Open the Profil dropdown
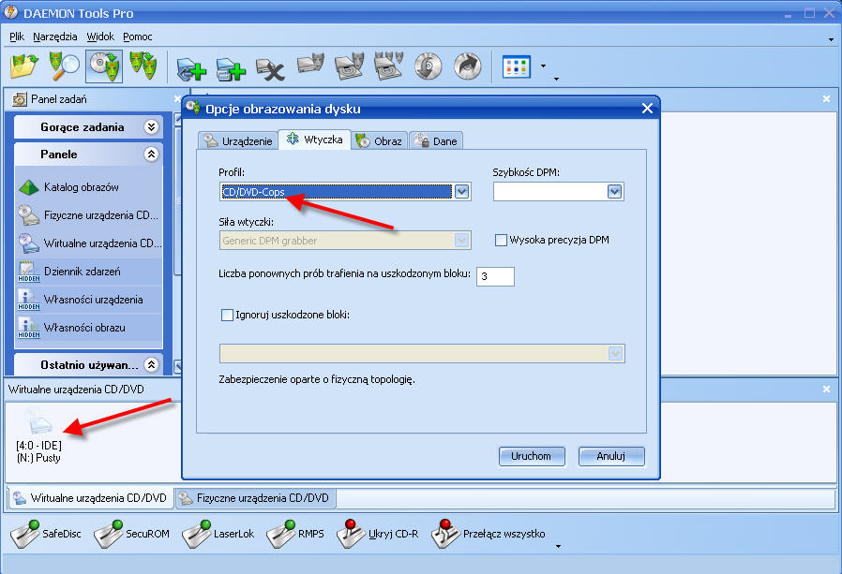 (461, 192)
